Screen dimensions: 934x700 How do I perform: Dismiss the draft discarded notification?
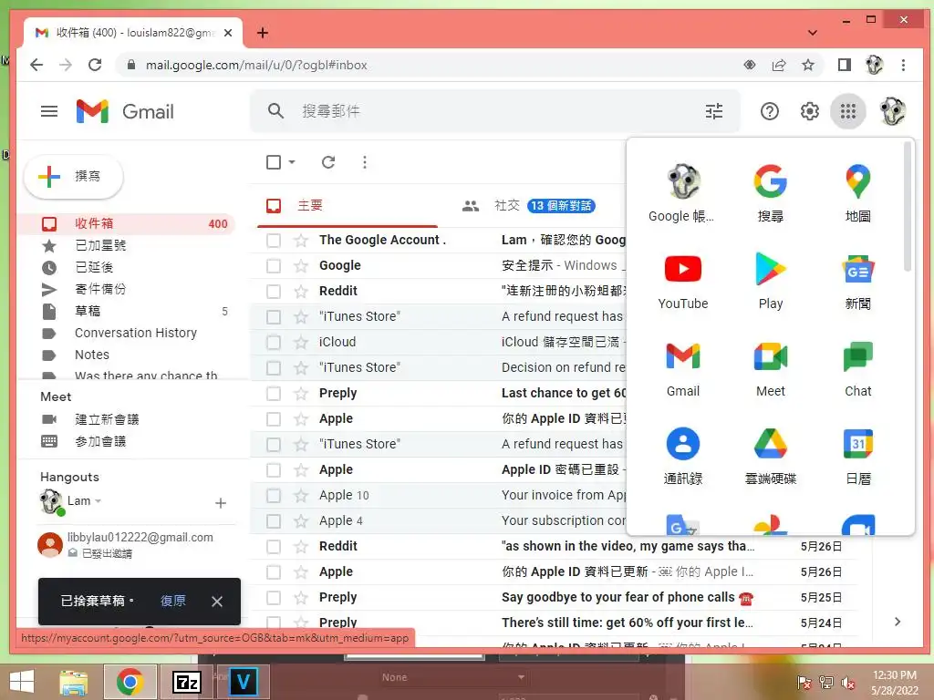coord(217,602)
